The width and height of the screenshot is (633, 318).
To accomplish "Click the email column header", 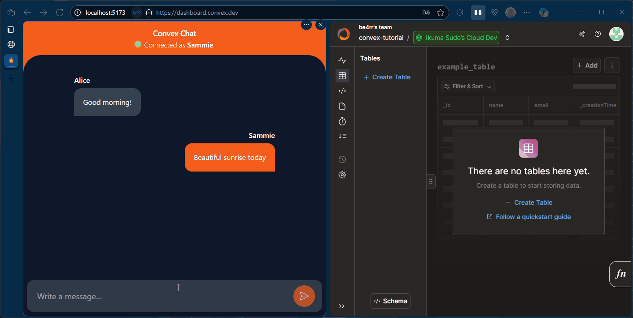I will point(551,105).
